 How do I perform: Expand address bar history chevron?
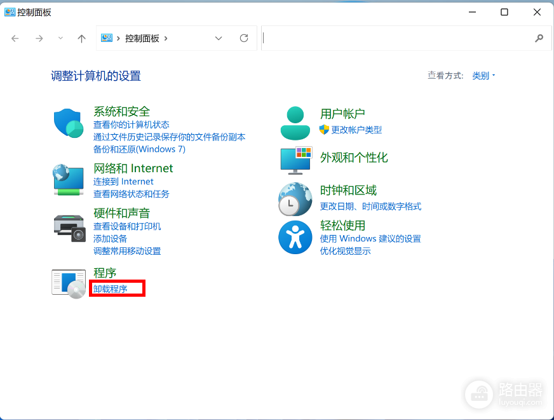click(x=219, y=38)
